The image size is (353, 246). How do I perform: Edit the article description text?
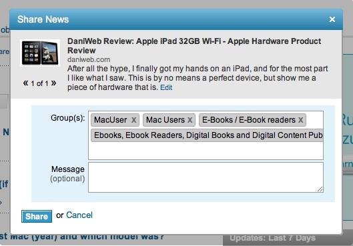click(x=166, y=87)
